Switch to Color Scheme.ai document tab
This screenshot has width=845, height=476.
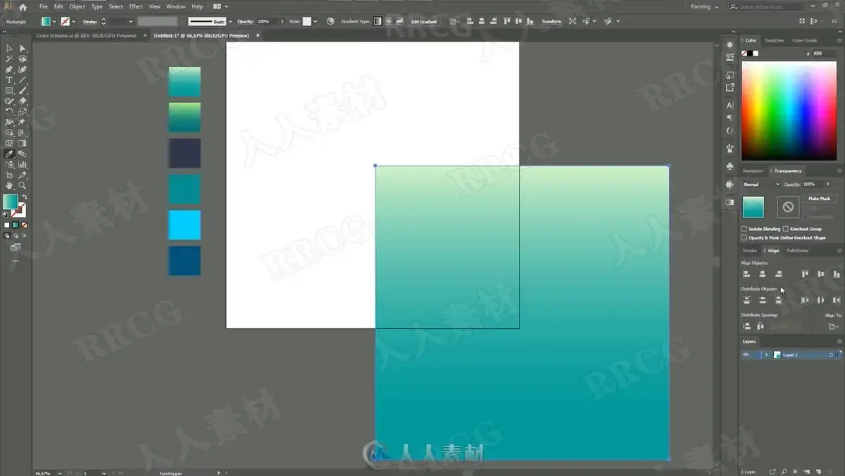point(86,35)
